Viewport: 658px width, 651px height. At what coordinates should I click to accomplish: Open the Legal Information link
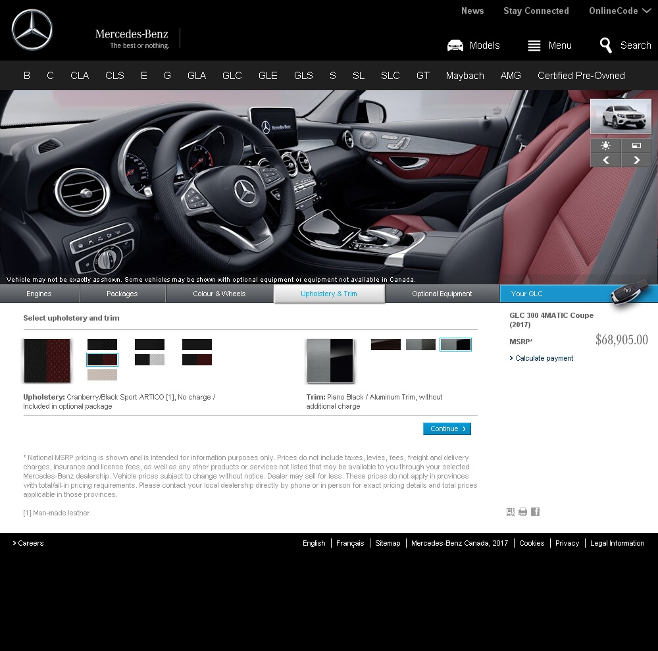(617, 543)
